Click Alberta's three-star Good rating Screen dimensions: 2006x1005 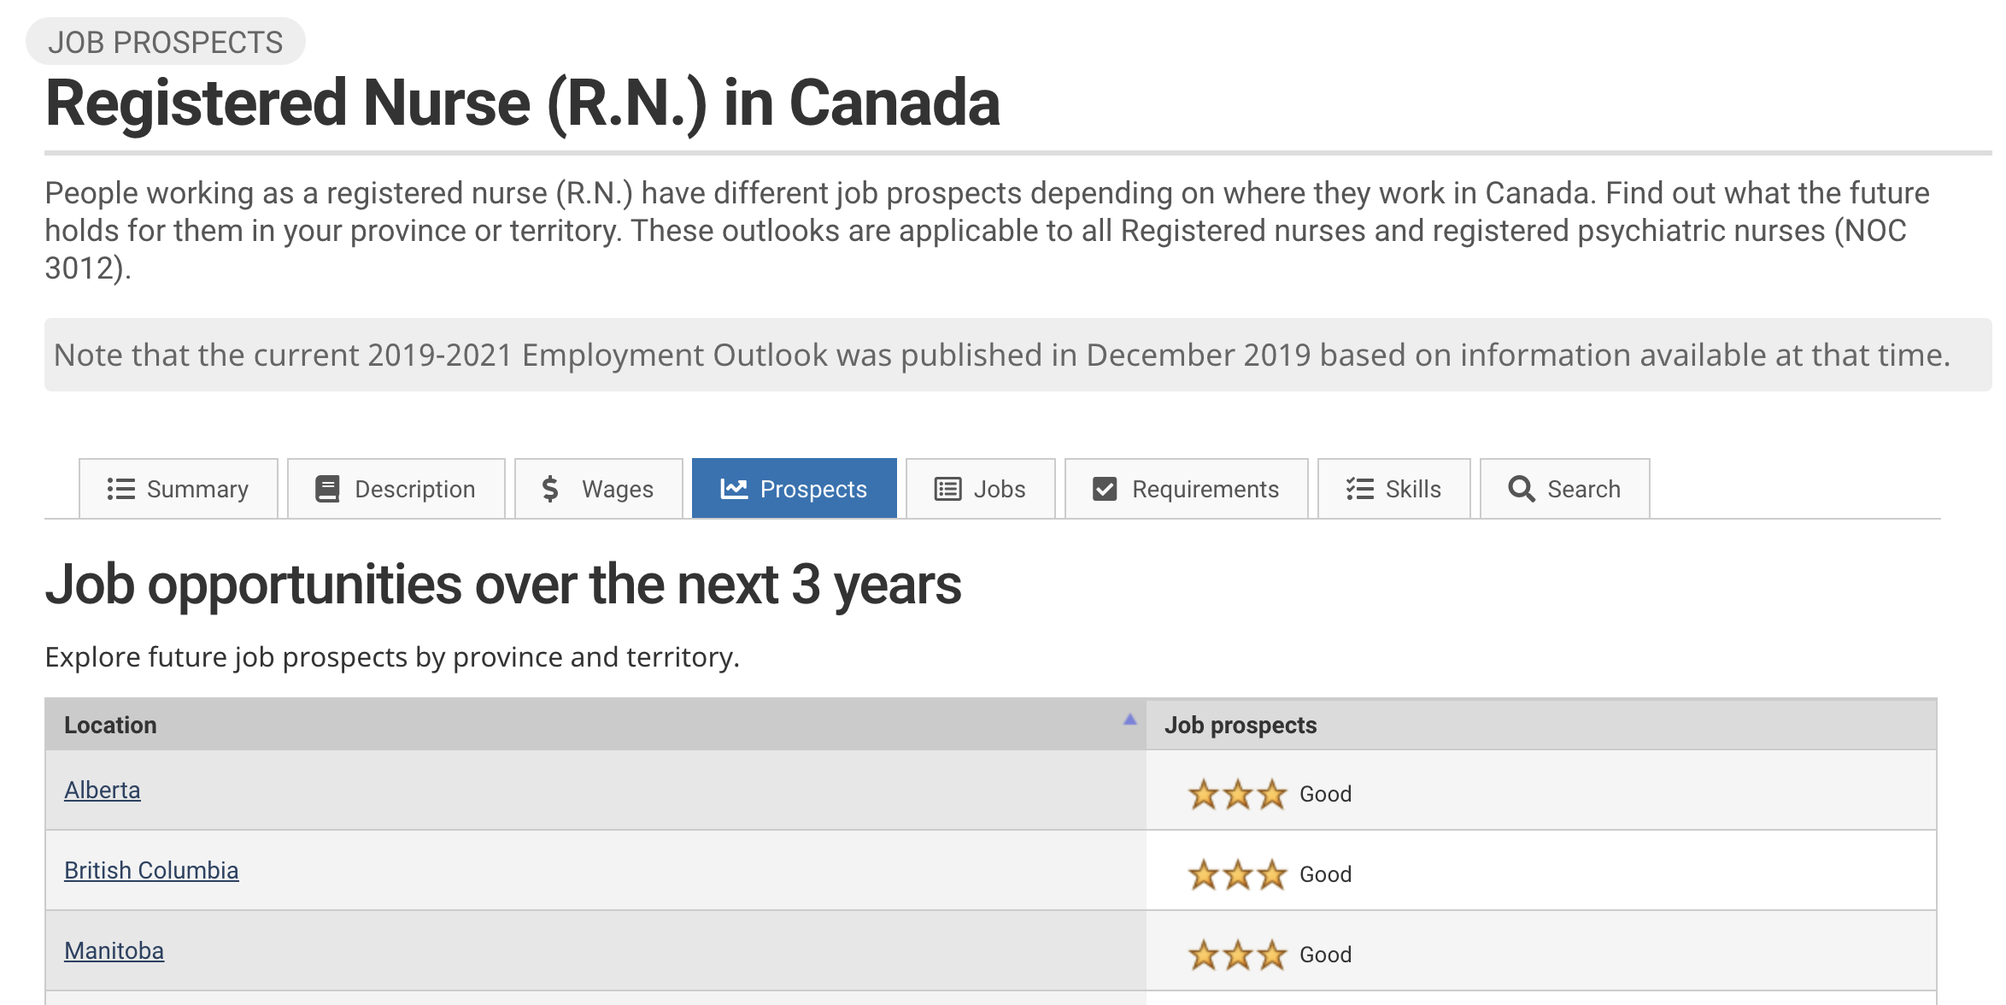pyautogui.click(x=1270, y=794)
